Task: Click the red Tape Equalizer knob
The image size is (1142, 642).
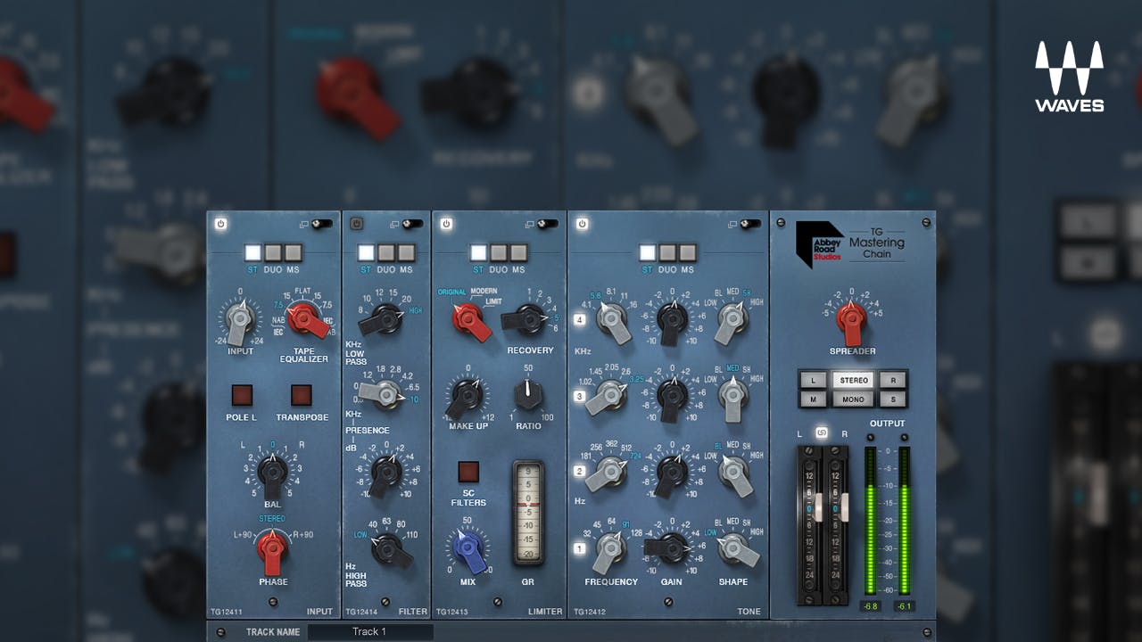Action: [x=305, y=319]
